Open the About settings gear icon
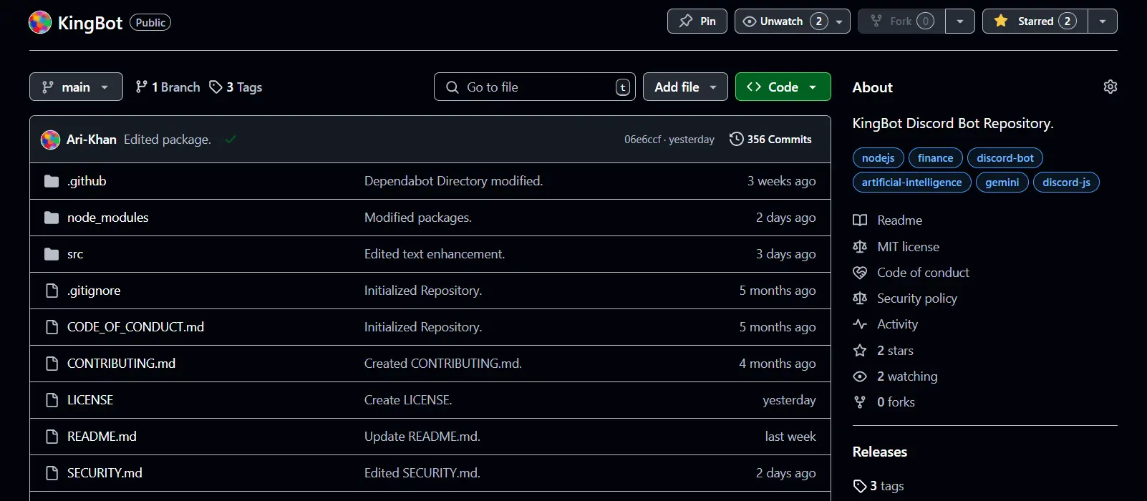 coord(1110,87)
